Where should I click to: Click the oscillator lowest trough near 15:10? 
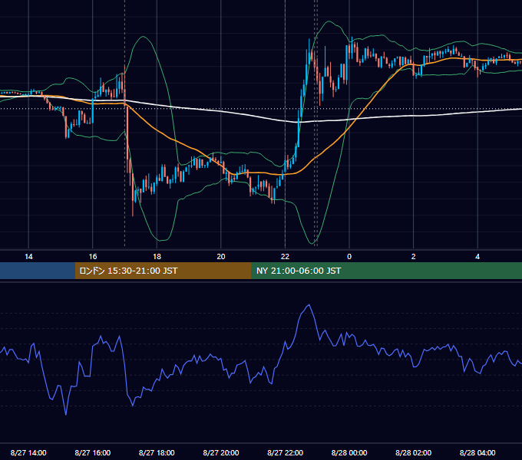(x=65, y=415)
